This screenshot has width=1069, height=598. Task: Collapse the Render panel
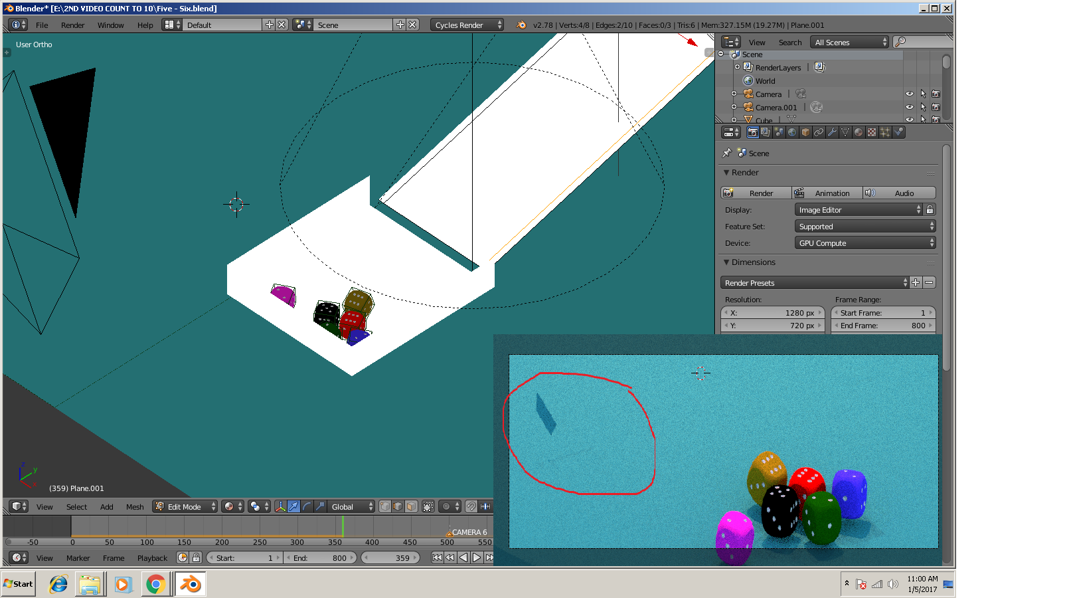click(726, 172)
